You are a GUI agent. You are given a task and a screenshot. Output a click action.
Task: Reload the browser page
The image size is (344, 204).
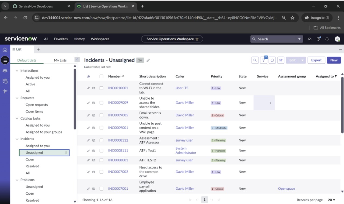pos(25,18)
